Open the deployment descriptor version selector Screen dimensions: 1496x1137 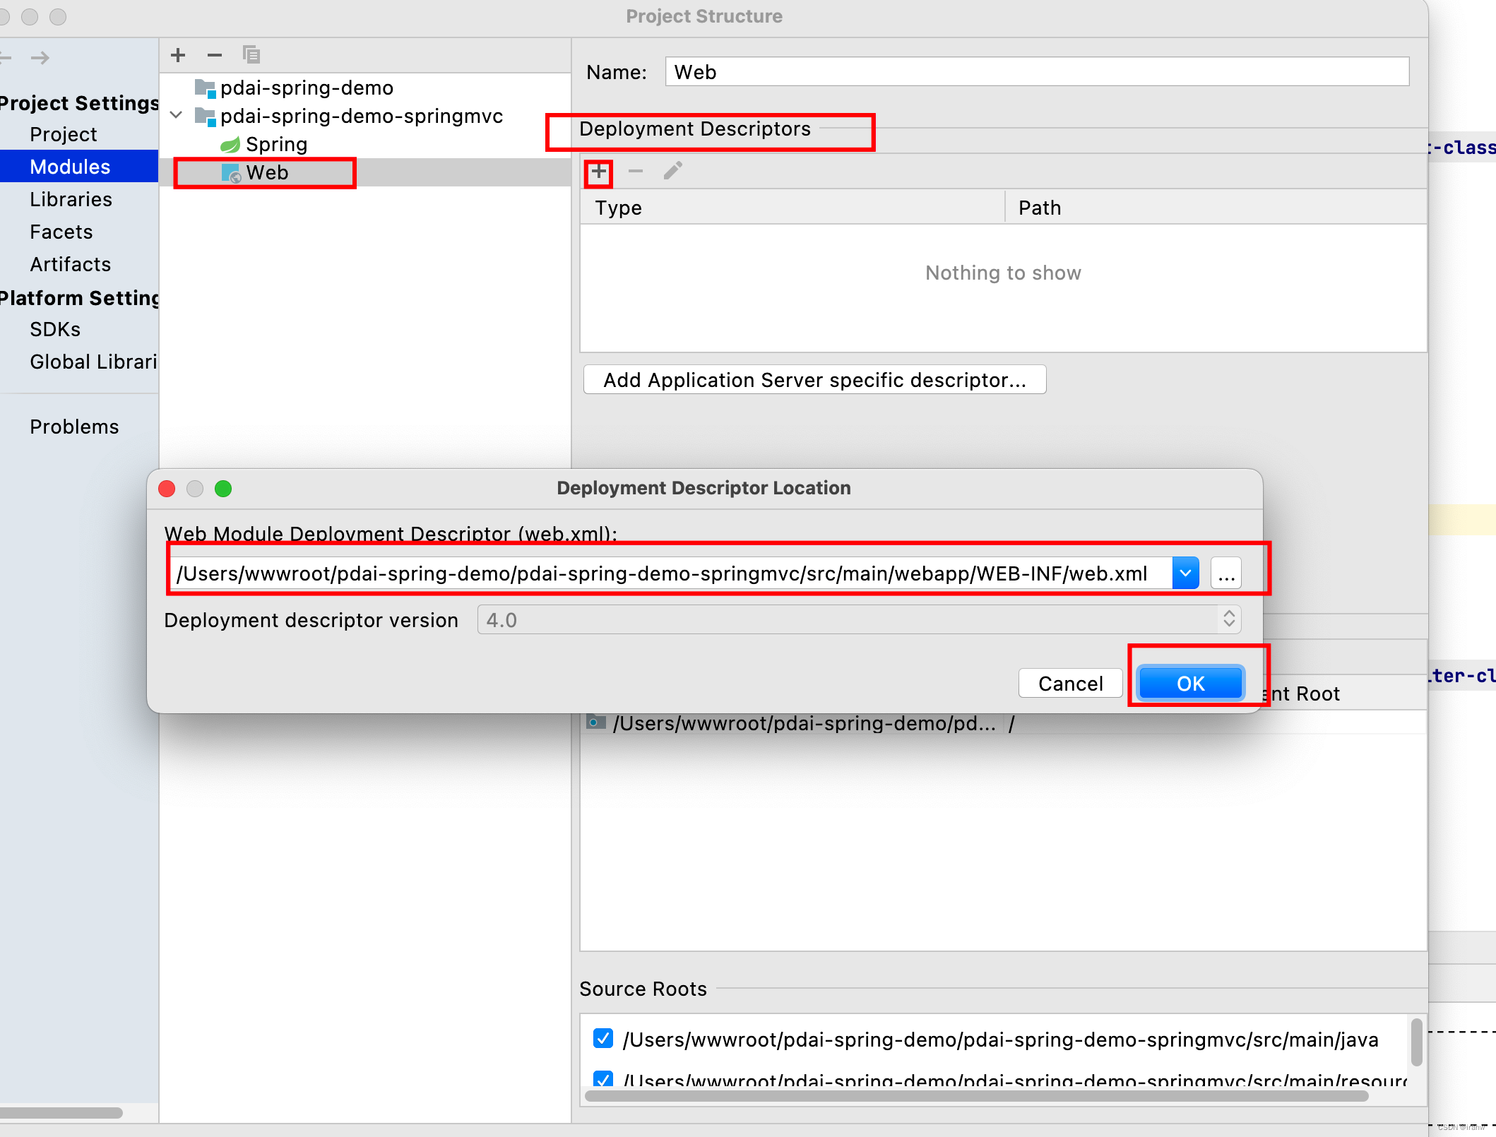[1229, 619]
